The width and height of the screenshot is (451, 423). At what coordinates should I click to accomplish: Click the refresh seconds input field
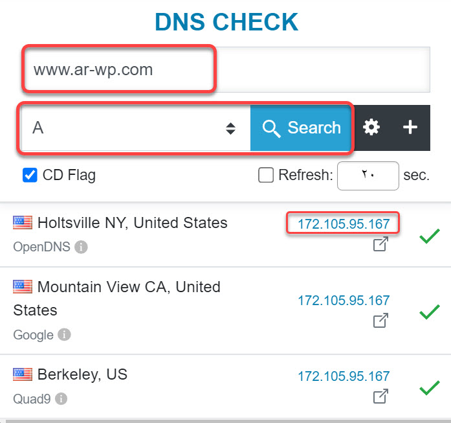368,176
